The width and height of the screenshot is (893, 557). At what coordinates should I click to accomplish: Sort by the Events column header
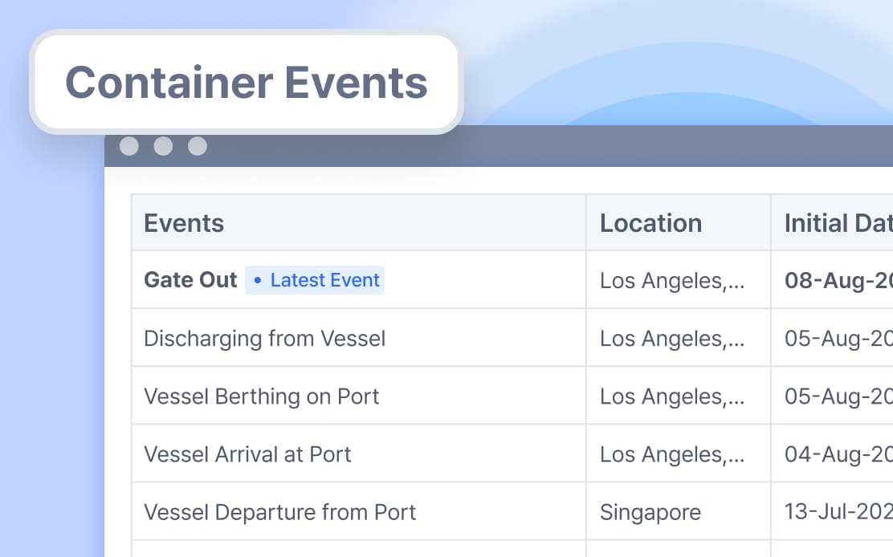184,222
